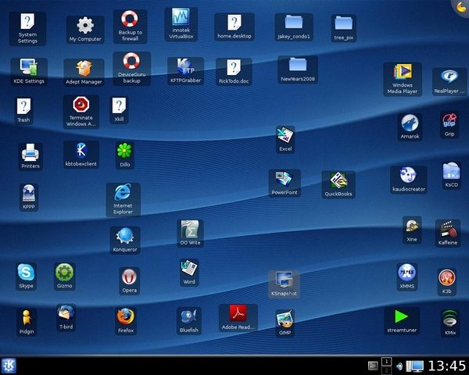Launch KDE Settings icon

coord(29,72)
